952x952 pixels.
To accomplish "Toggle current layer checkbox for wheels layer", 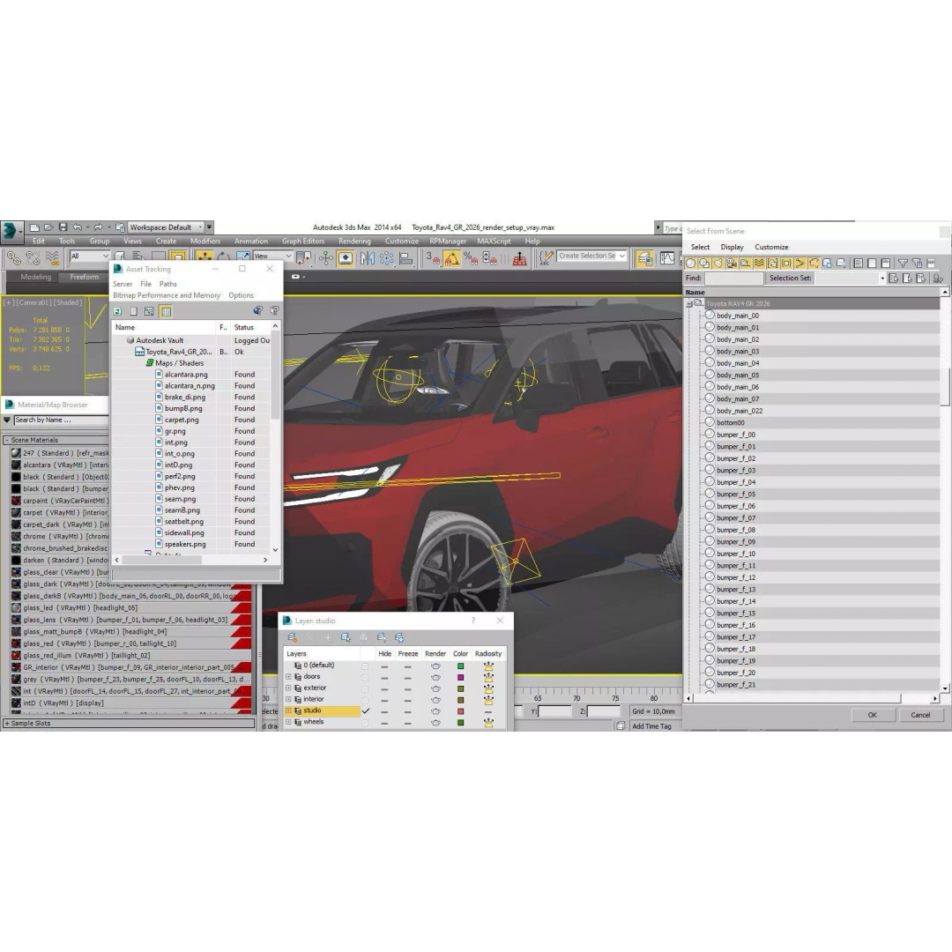I will [x=365, y=723].
